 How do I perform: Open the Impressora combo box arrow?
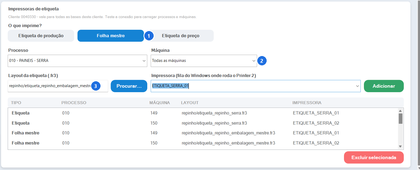(x=357, y=86)
